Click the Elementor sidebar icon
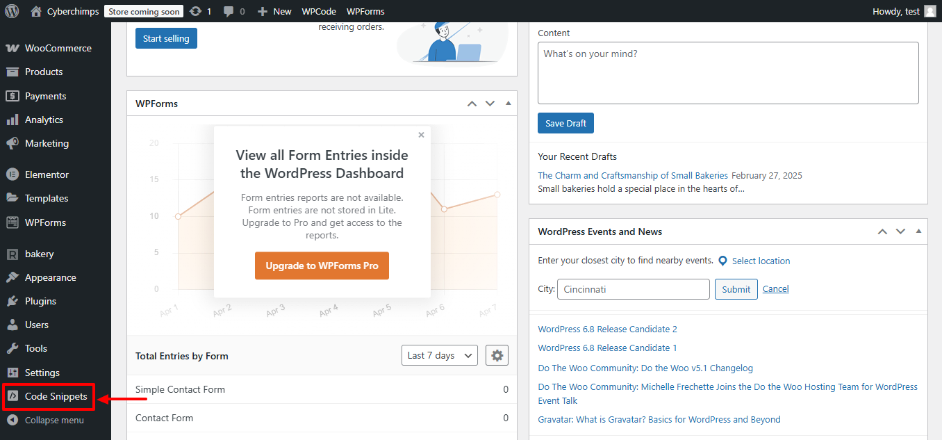This screenshot has height=440, width=942. (13, 174)
